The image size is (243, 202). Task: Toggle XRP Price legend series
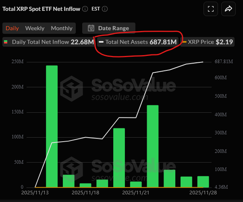[208, 42]
